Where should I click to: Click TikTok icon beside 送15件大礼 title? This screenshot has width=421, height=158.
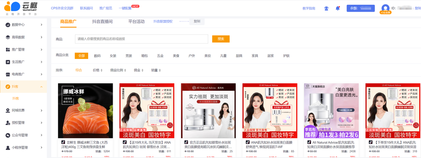(125, 142)
